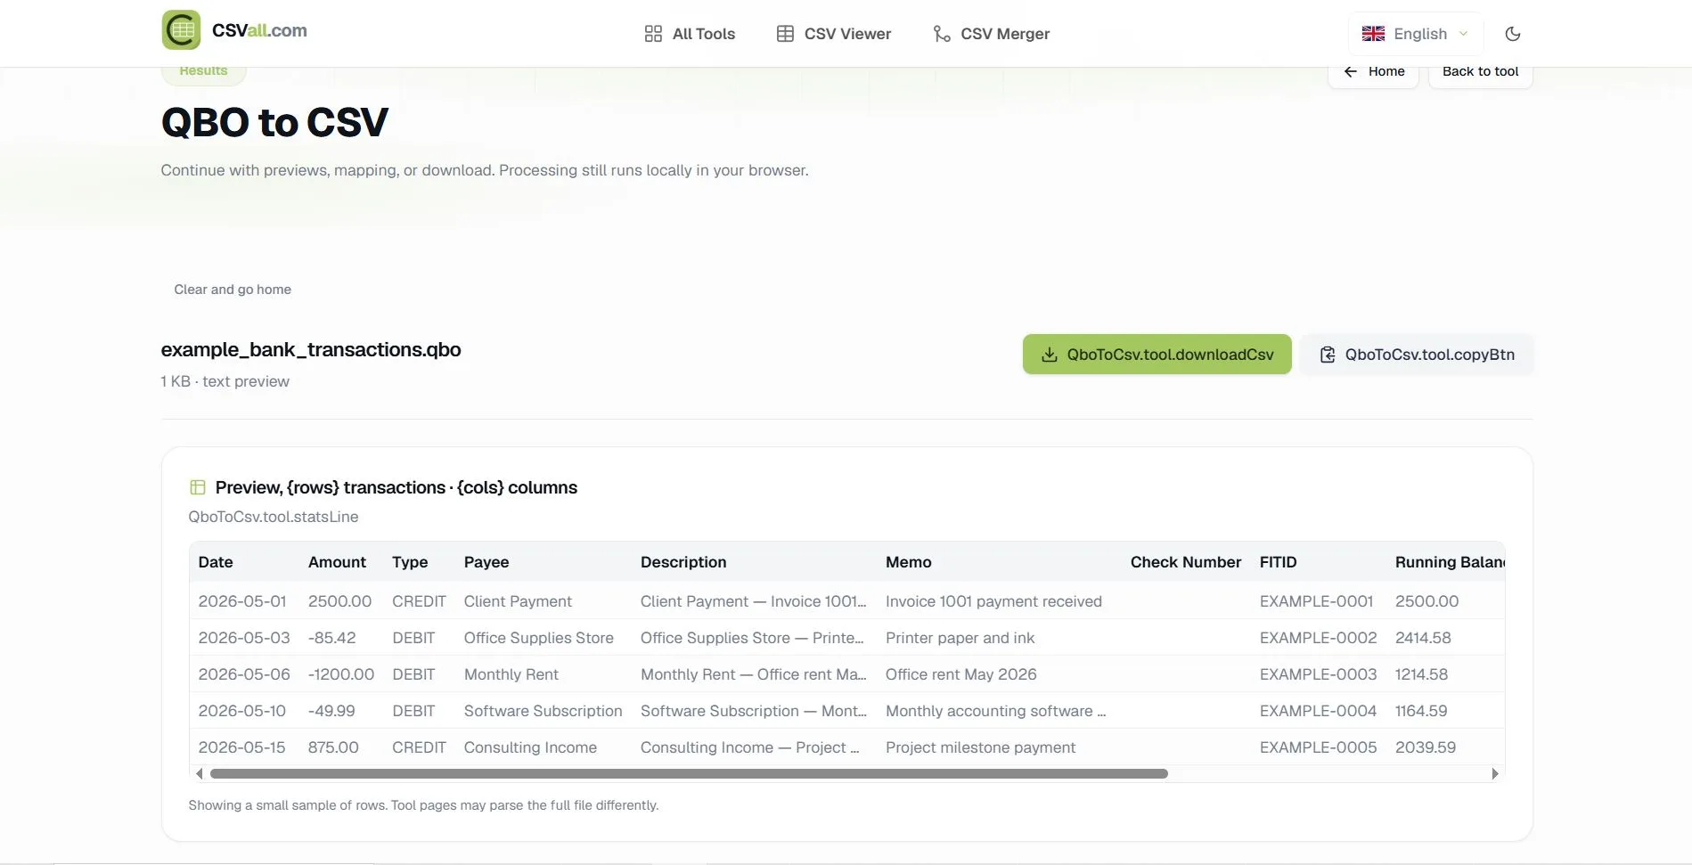This screenshot has height=865, width=1692.
Task: Click the 1 KB text preview label
Action: pyautogui.click(x=225, y=381)
